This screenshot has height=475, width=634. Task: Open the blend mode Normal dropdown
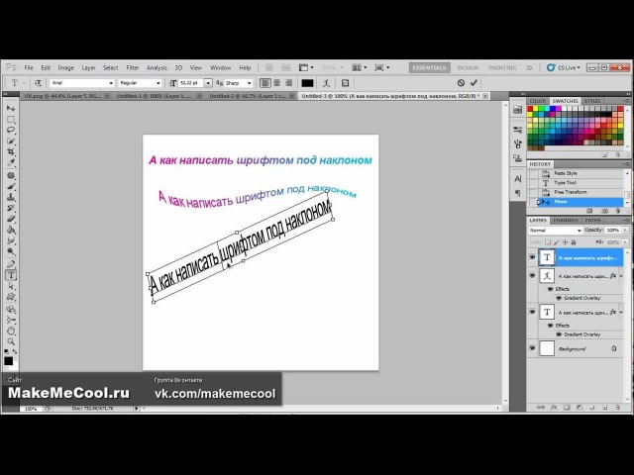pyautogui.click(x=556, y=231)
